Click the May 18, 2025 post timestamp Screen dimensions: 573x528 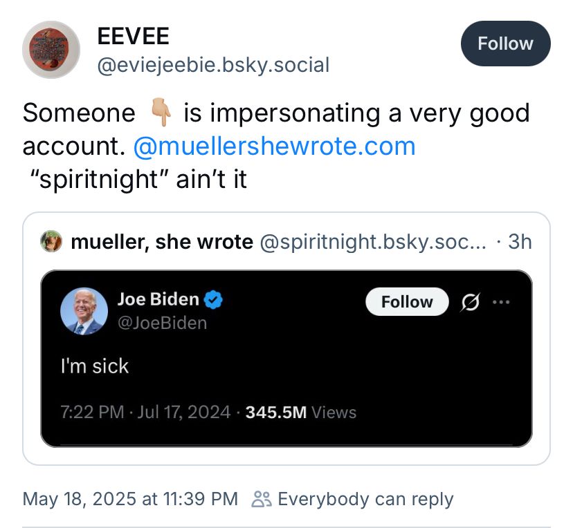point(130,499)
